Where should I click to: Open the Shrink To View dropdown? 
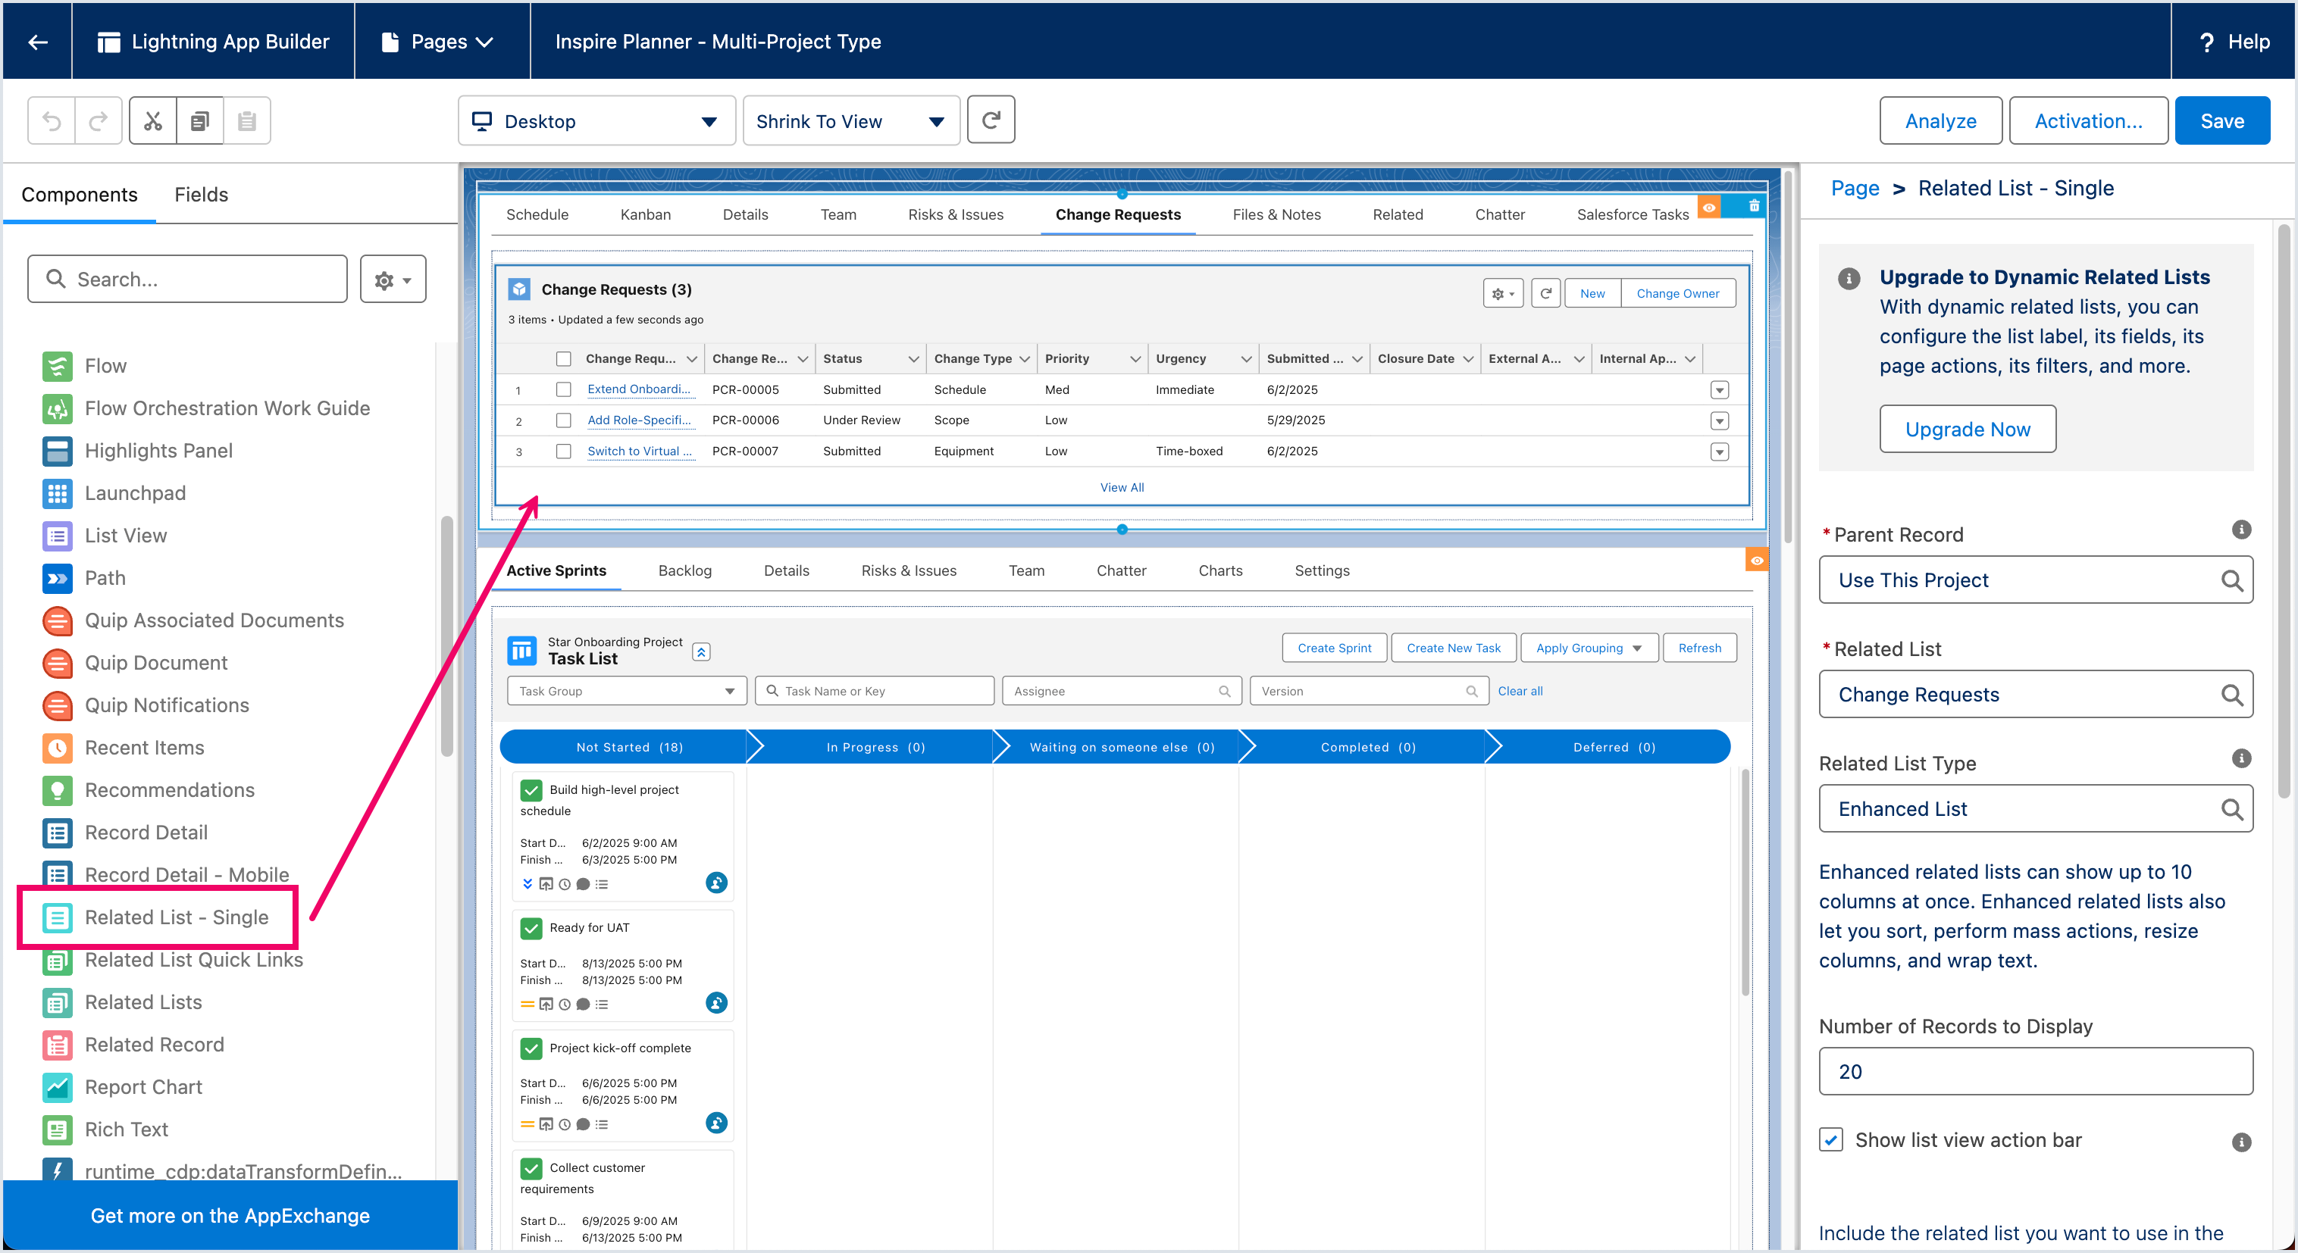(851, 120)
